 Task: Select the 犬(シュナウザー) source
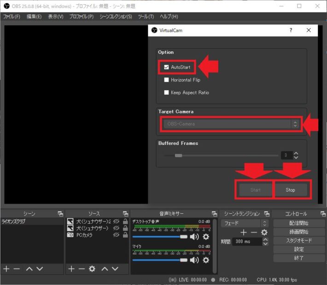point(92,228)
